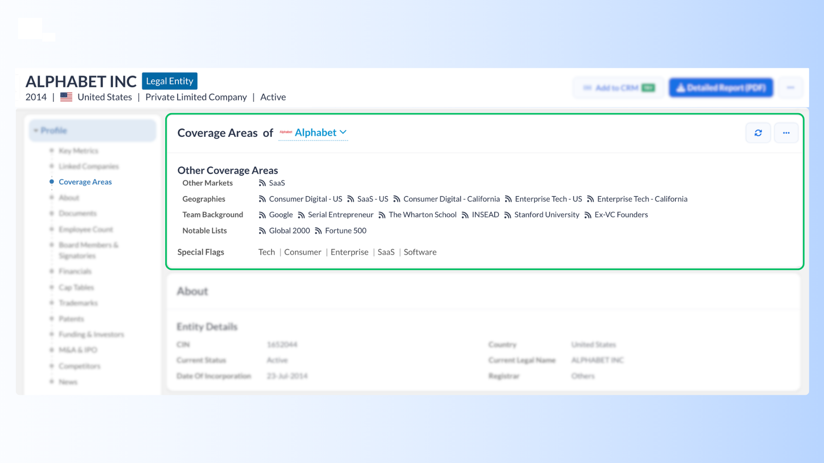
Task: Open Documents in the sidebar
Action: (x=78, y=213)
